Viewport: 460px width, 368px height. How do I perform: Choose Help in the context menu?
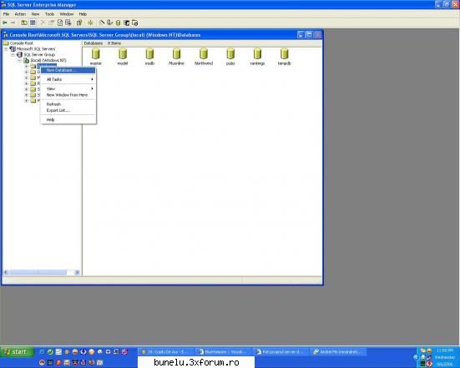tap(68, 119)
